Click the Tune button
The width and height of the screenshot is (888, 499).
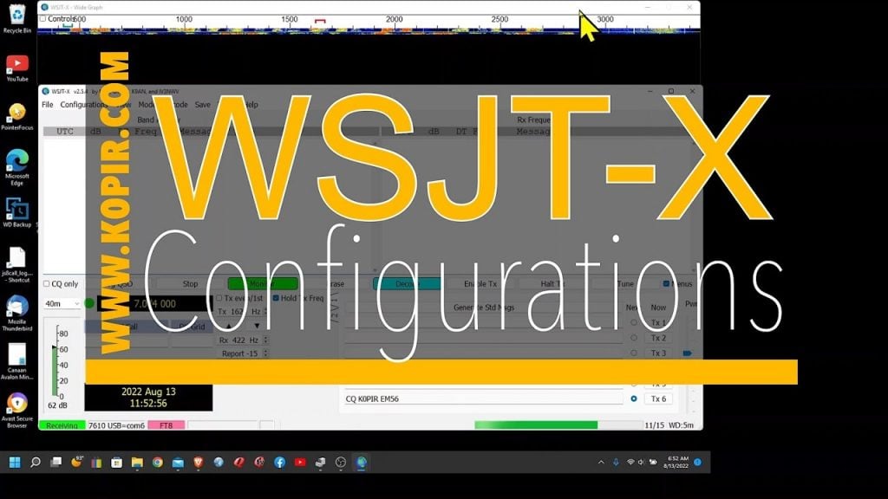pyautogui.click(x=625, y=284)
